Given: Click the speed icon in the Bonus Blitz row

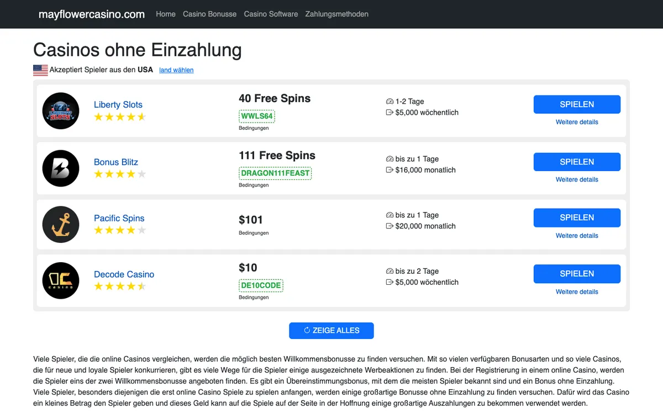Looking at the screenshot, I should coord(390,159).
